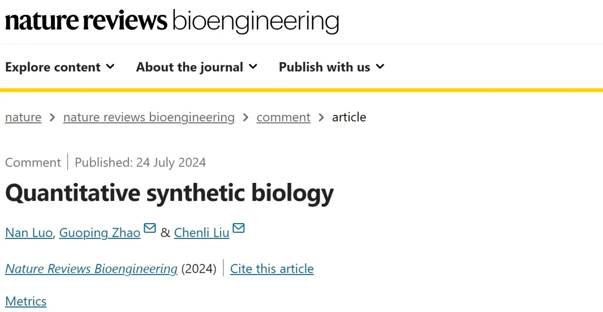The height and width of the screenshot is (312, 603).
Task: Select the Publish with us menu label
Action: (324, 67)
